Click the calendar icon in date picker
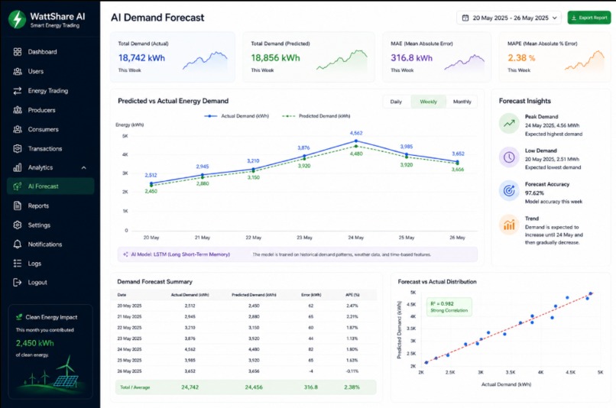The width and height of the screenshot is (616, 408). point(465,18)
